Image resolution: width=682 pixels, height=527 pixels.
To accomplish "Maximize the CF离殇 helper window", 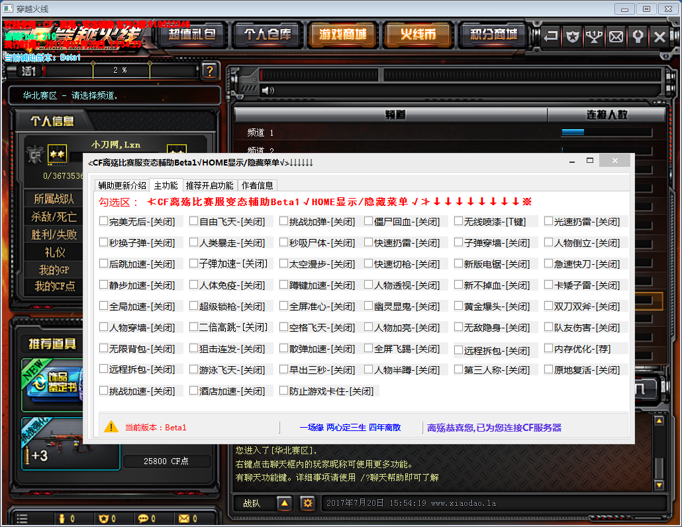I will pos(590,160).
